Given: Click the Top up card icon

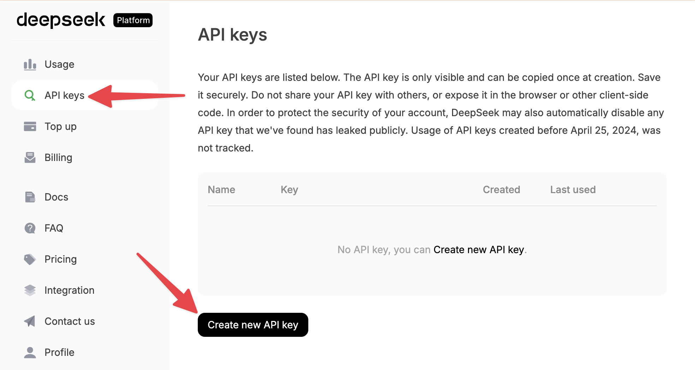Looking at the screenshot, I should click(x=30, y=126).
